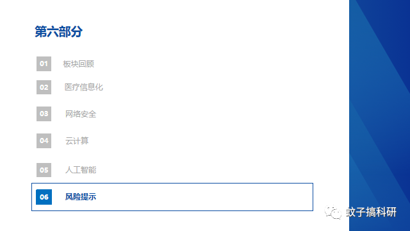Select the 人工智能 agenda item
The image size is (410, 231).
[x=81, y=170]
